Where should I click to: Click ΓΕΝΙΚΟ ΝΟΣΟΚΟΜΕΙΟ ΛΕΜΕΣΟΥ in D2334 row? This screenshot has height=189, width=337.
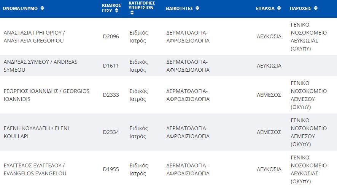pyautogui.click(x=308, y=132)
